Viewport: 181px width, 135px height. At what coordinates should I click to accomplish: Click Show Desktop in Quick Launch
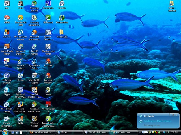[x=13, y=132]
